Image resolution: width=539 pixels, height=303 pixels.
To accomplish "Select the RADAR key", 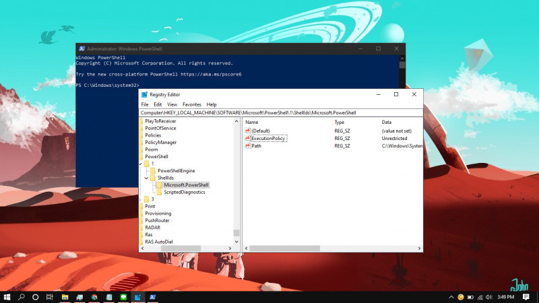I will (x=153, y=228).
